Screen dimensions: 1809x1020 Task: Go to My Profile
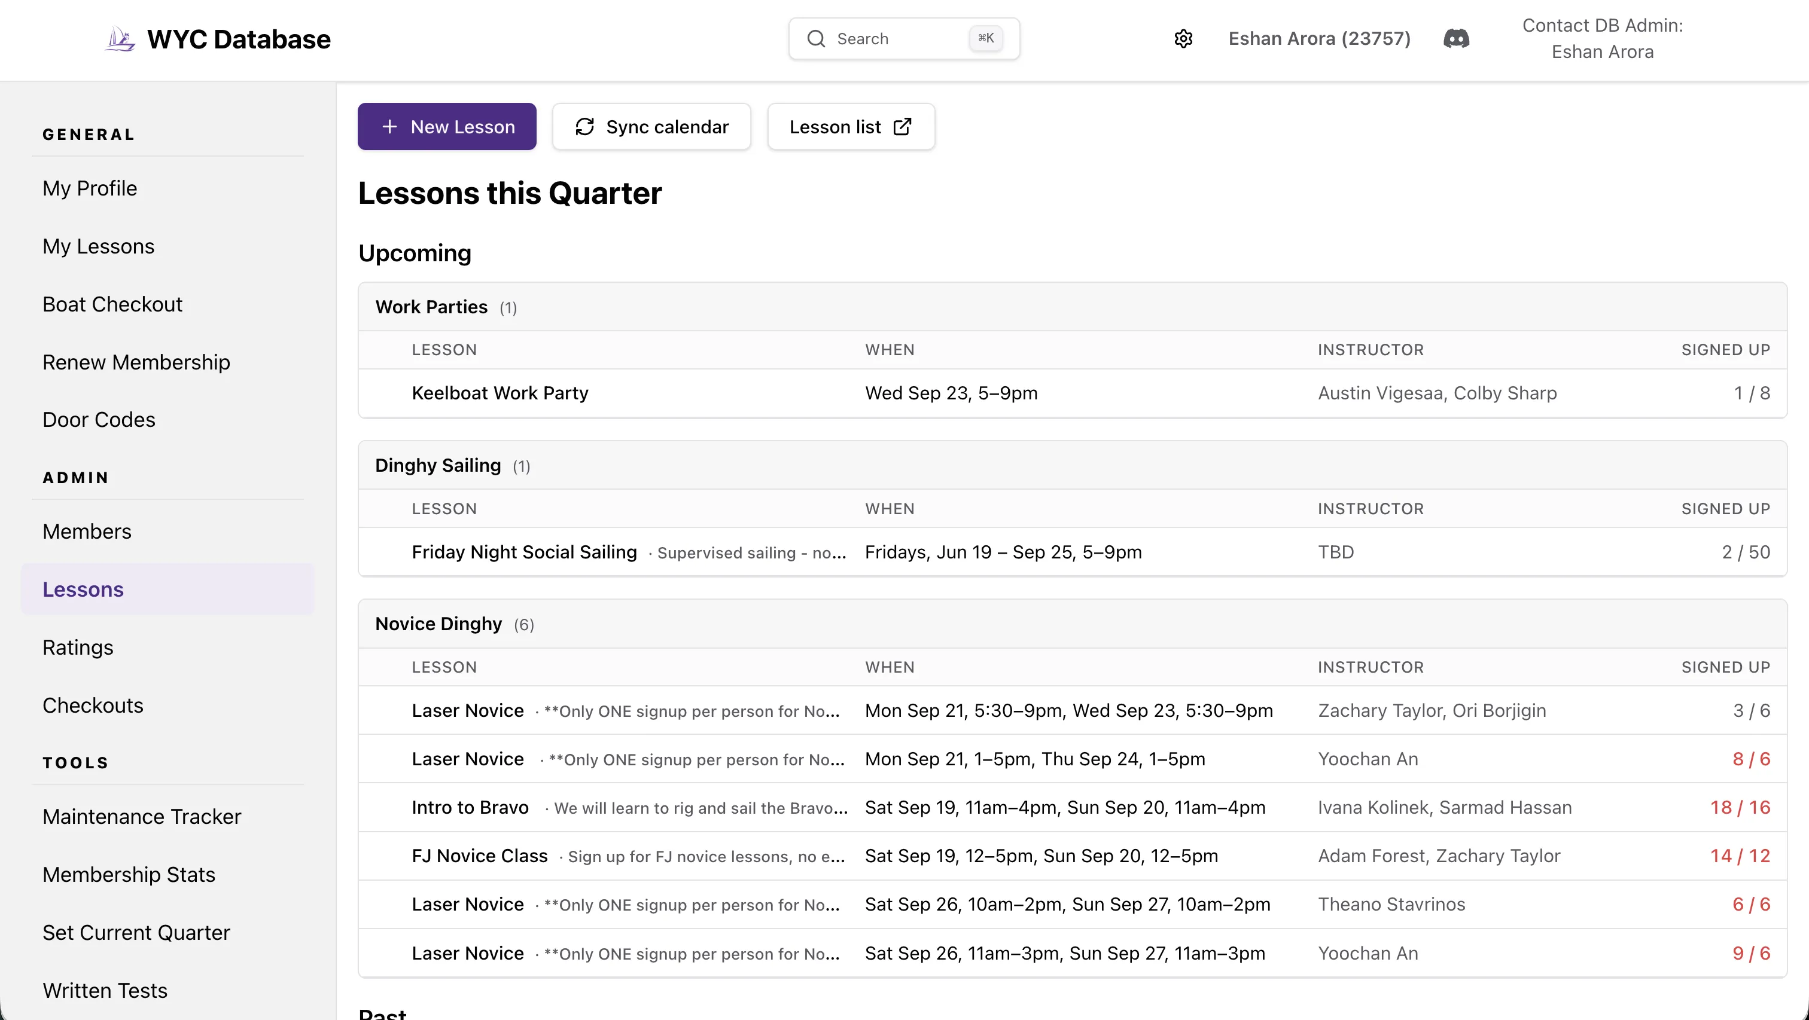click(90, 188)
